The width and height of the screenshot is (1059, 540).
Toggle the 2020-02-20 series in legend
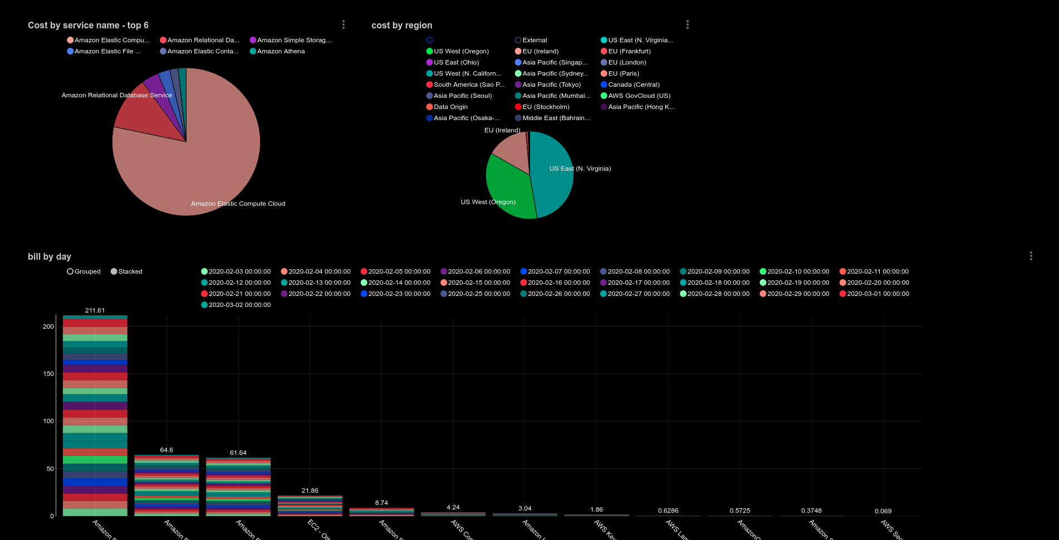(874, 283)
